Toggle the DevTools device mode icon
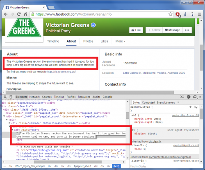Image resolution: width=205 pixels, height=170 pixels. pos(11,97)
